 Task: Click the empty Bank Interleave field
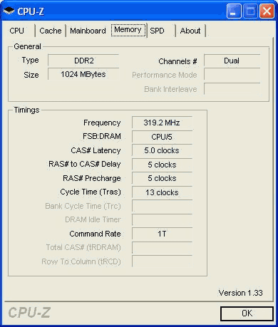(232, 89)
